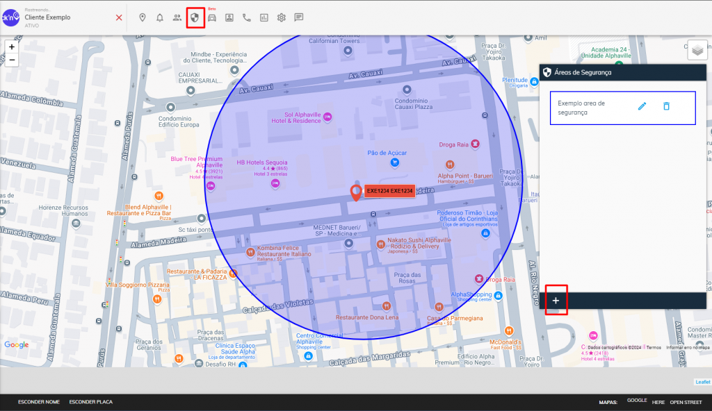The image size is (712, 411).
Task: Zoom in the map with plus button
Action: 12,47
